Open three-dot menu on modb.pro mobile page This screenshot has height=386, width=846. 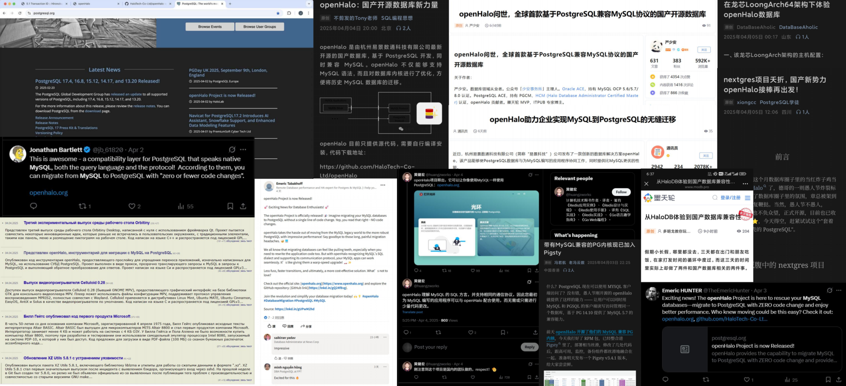(745, 184)
